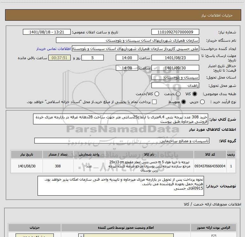The image size is (245, 237).
Task: Toggle the mandatory permit checkbox
Action: point(213,236)
